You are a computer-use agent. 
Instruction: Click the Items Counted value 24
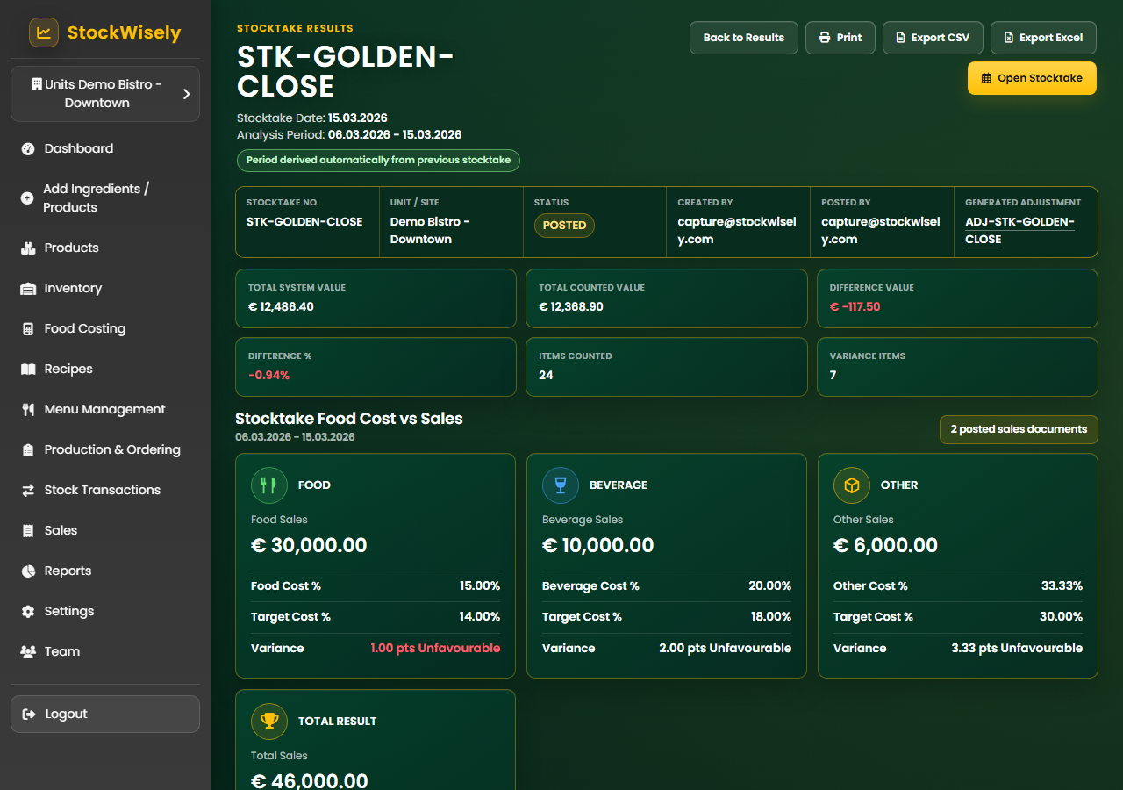(546, 376)
